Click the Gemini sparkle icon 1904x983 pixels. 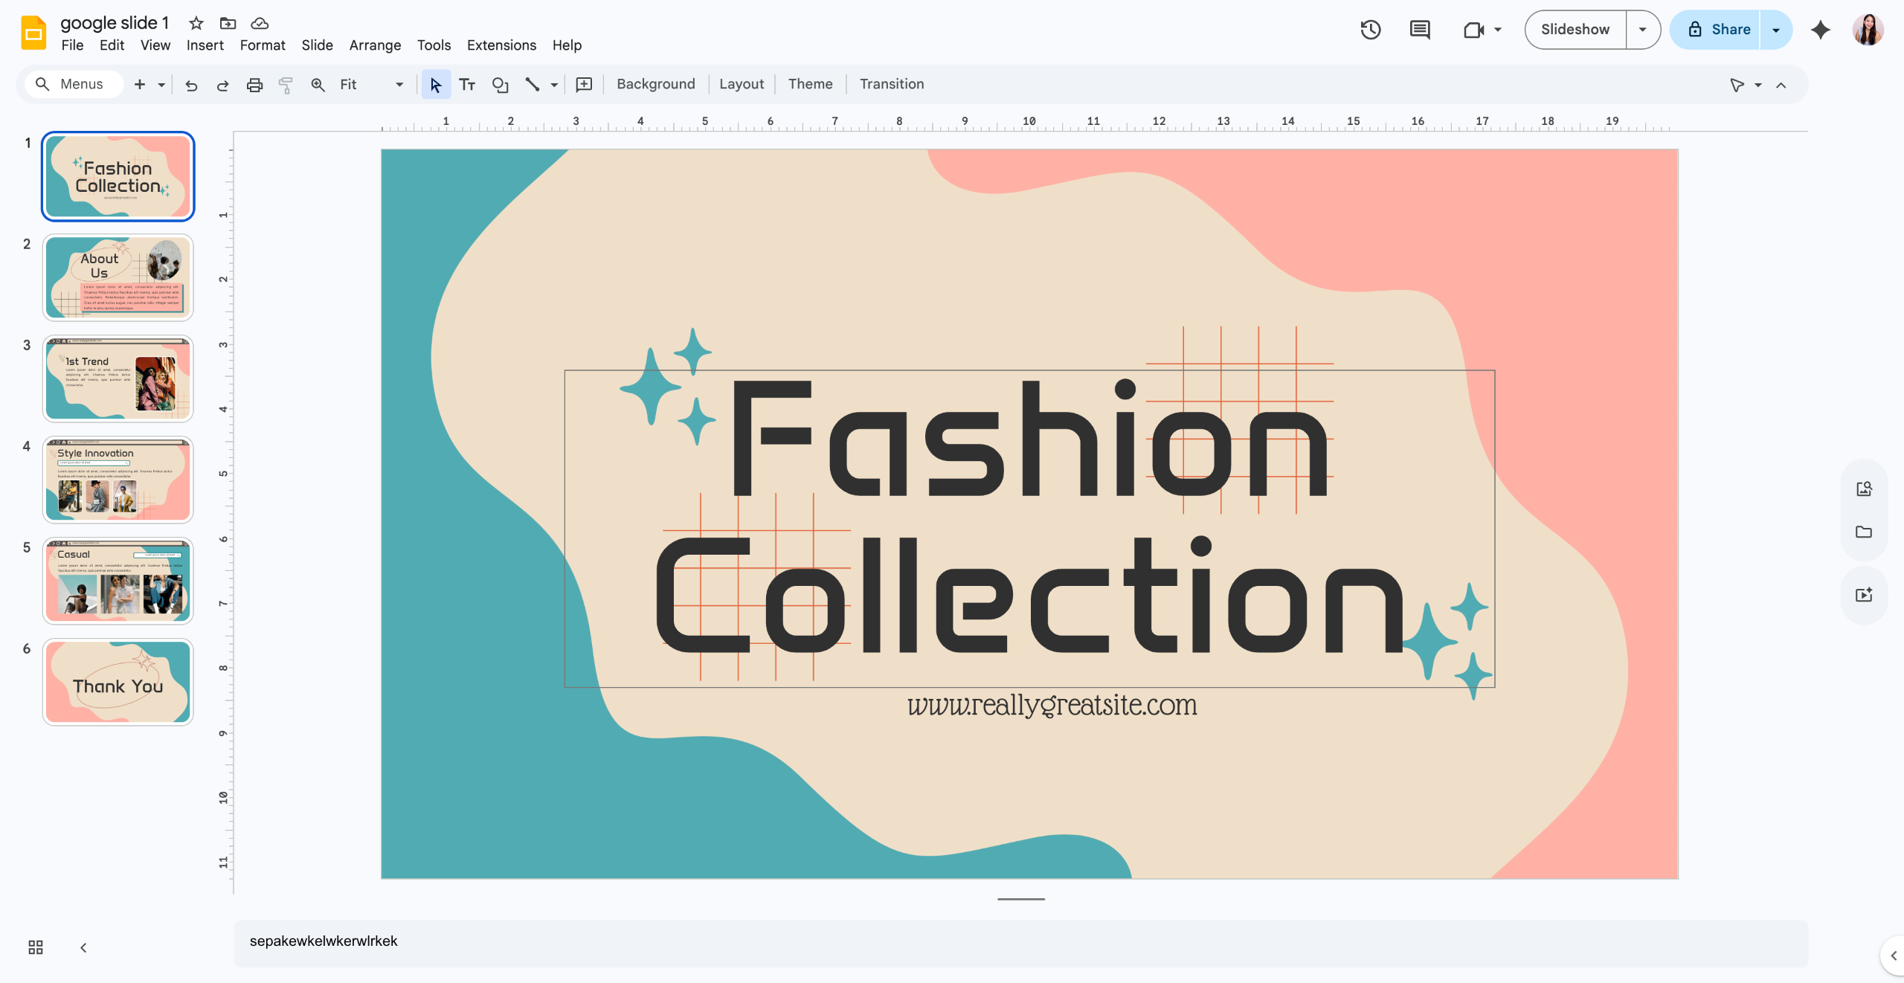click(1820, 30)
